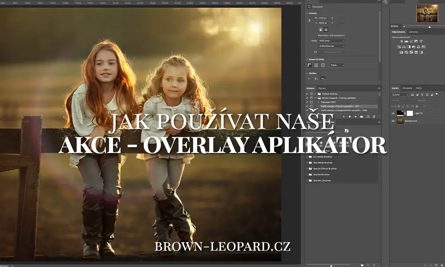Viewport: 445px width, 267px height.
Task: Set canvas to landscape orientation
Action: tap(326, 29)
